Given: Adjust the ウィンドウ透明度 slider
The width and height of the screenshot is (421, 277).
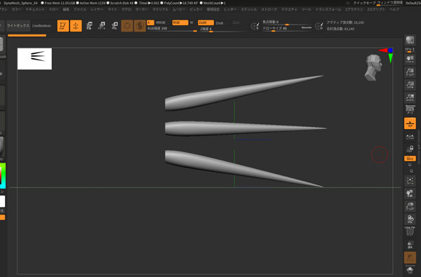Looking at the screenshot, I should click(x=390, y=4).
